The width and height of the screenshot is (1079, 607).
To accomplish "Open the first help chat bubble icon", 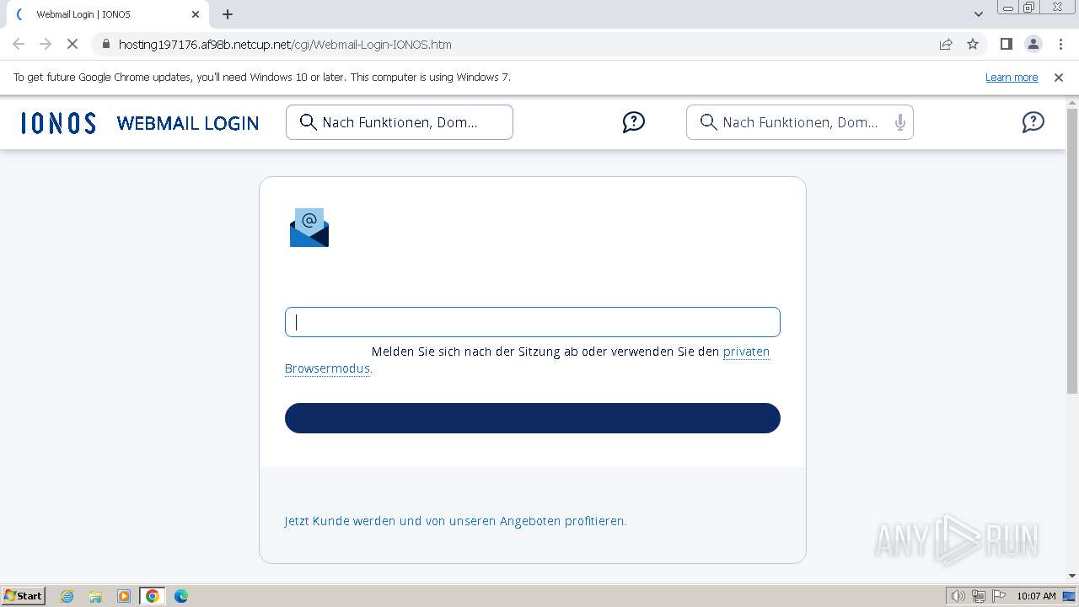I will click(634, 122).
